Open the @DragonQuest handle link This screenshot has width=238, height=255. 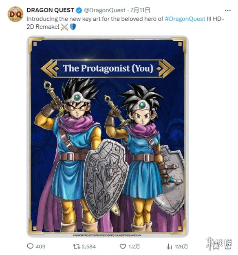pos(104,11)
